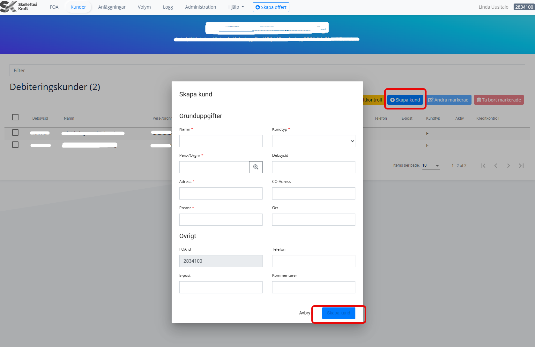Click Avbryt to cancel the dialog
Viewport: 535px width, 347px height.
[305, 313]
